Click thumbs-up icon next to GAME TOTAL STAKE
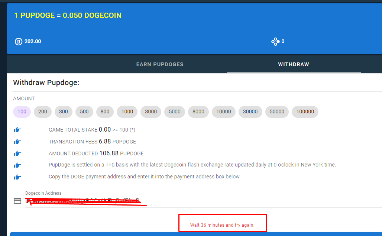 (17, 130)
